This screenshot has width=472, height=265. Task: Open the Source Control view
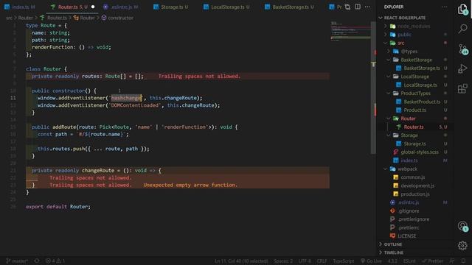462,49
